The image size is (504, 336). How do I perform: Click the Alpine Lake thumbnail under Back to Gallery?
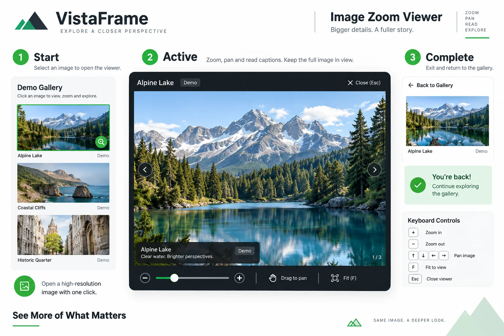[x=448, y=121]
